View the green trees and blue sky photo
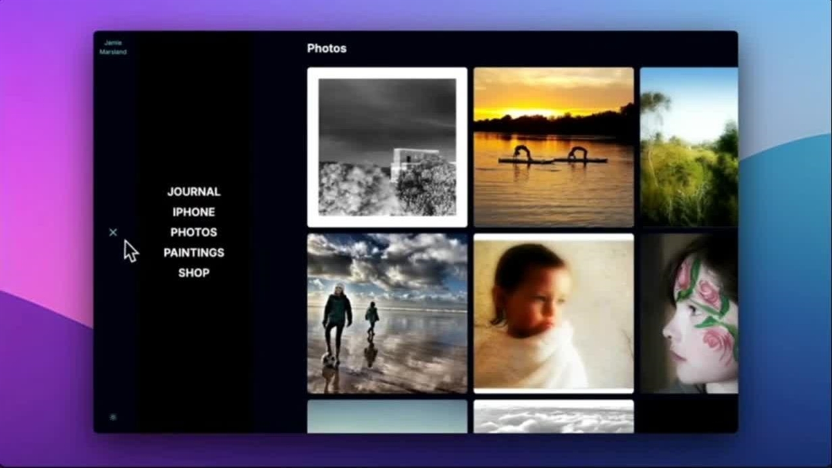The width and height of the screenshot is (832, 468). (688, 148)
